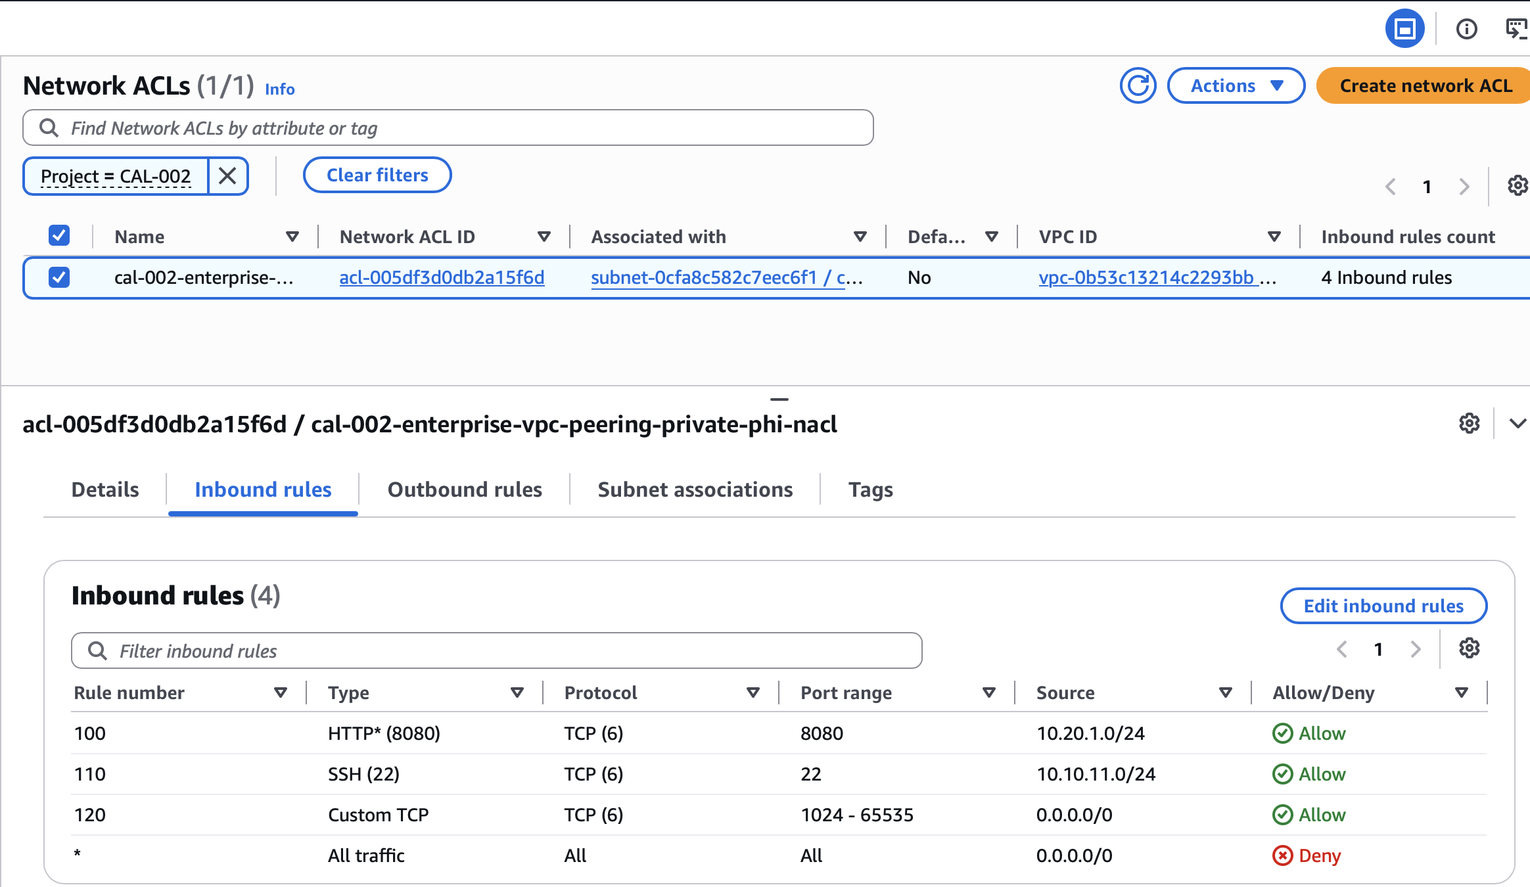Click the Deny status of default rule
Image resolution: width=1530 pixels, height=887 pixels.
coord(1307,855)
